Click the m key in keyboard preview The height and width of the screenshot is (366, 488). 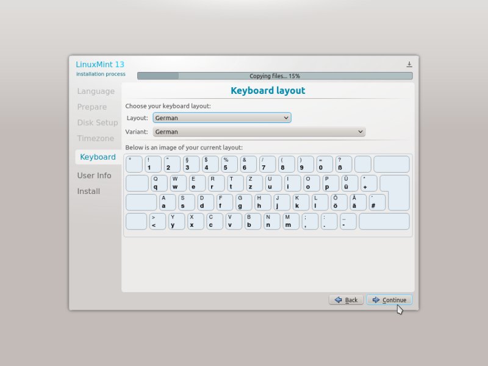(x=291, y=221)
